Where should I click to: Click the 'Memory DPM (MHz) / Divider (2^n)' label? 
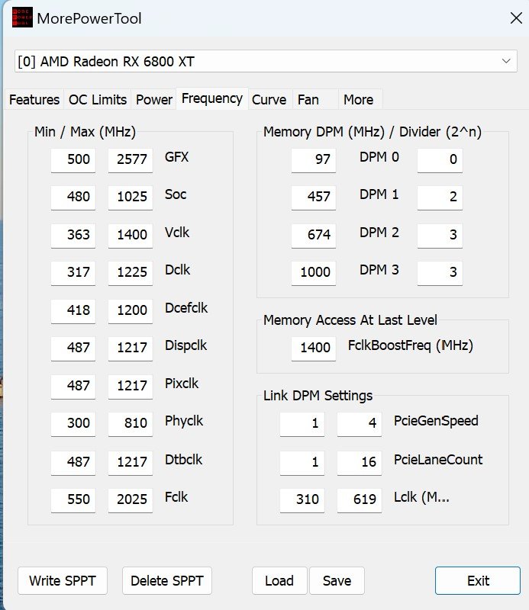[x=373, y=132]
